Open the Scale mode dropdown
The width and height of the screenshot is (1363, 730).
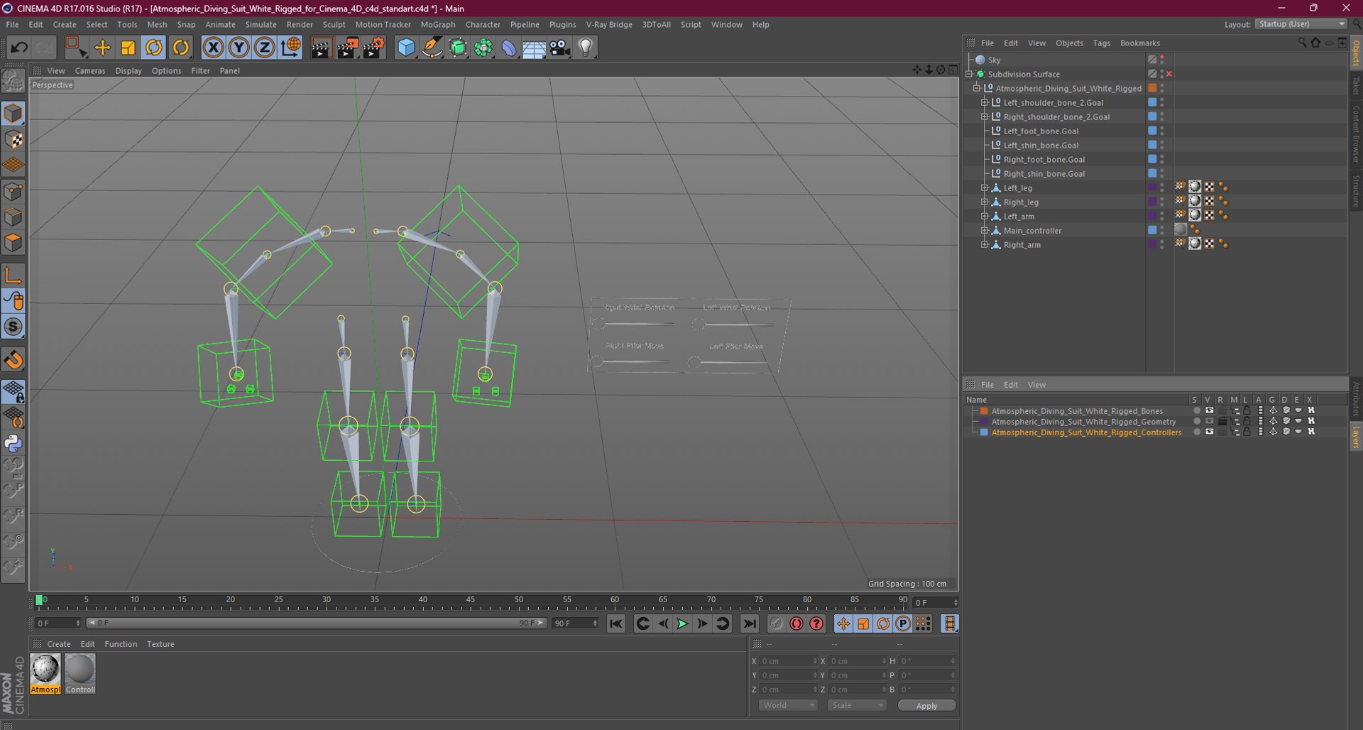point(857,705)
